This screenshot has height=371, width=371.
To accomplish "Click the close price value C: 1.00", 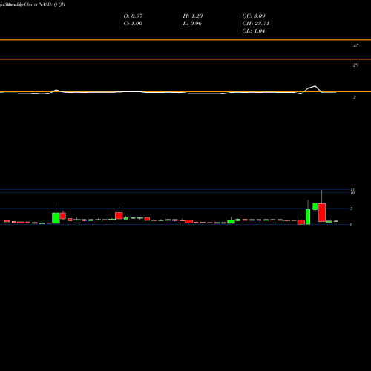I will pyautogui.click(x=133, y=23).
